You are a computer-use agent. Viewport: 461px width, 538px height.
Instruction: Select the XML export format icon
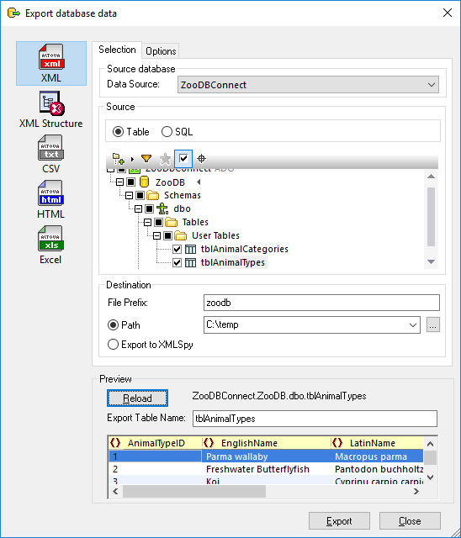click(51, 64)
